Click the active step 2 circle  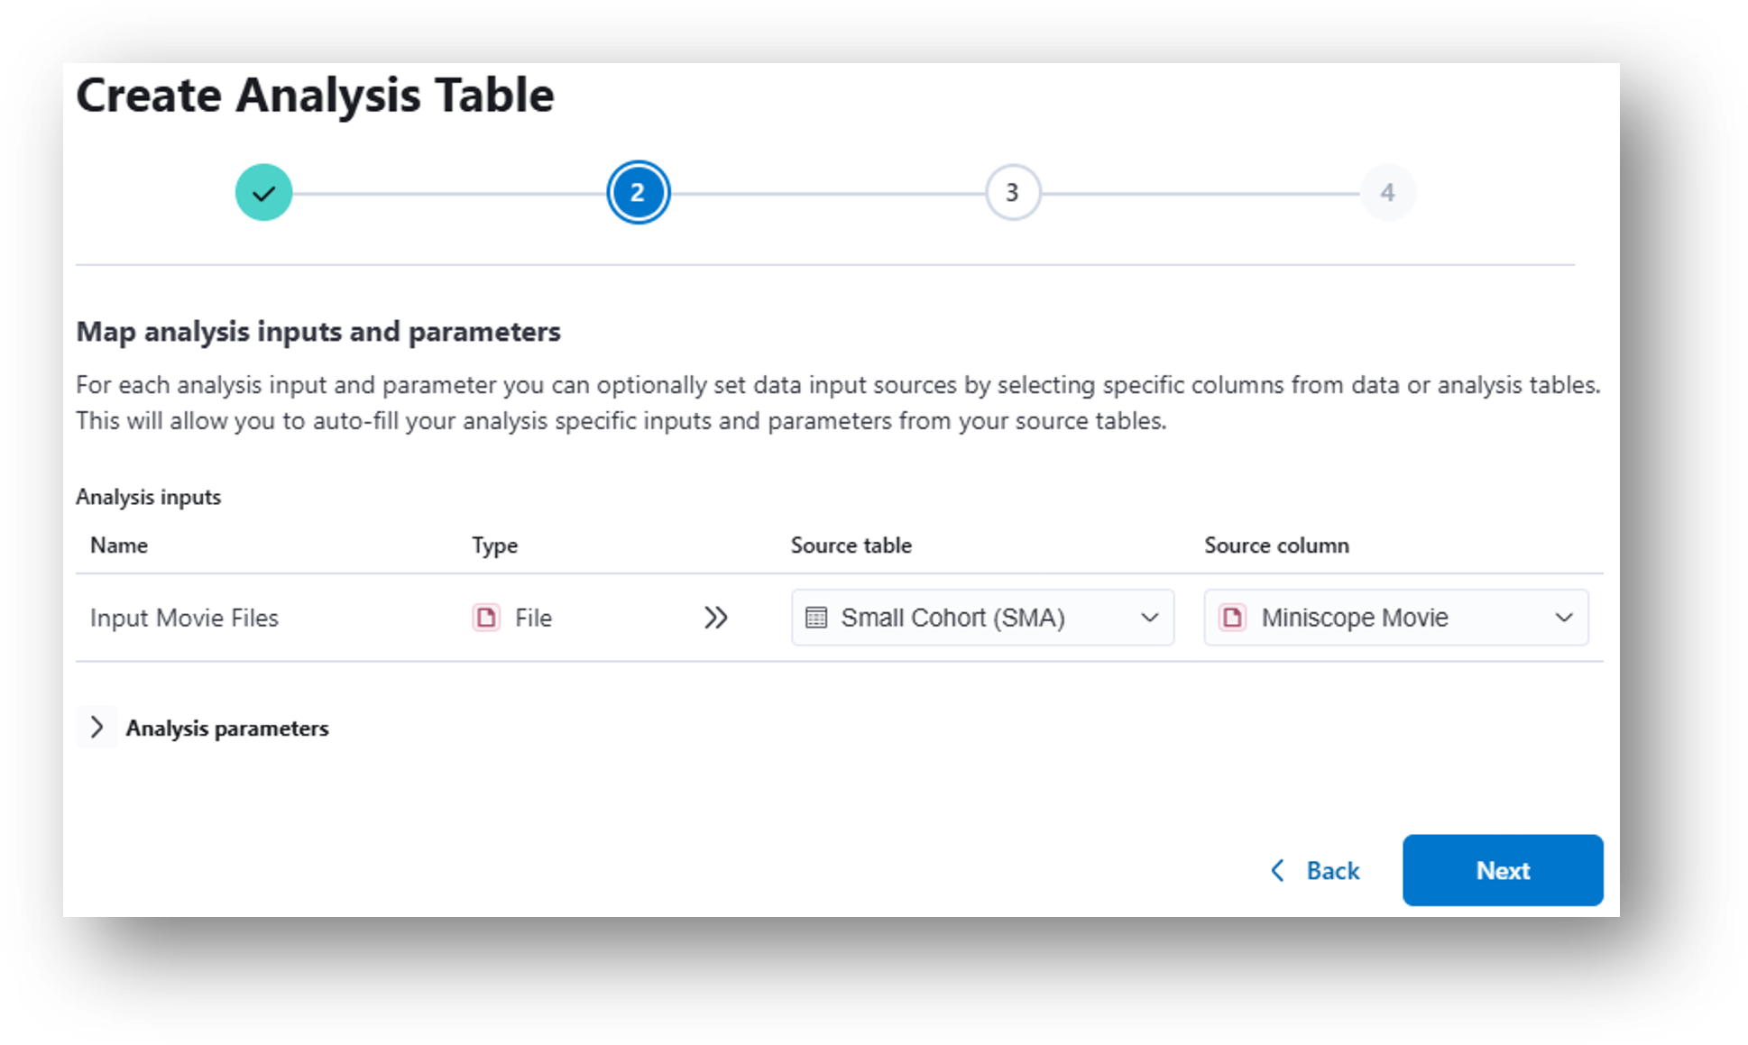pos(638,192)
